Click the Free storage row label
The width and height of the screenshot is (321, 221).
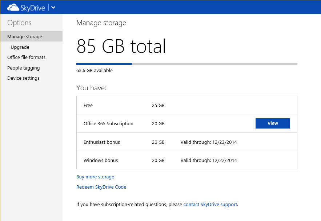[88, 106]
